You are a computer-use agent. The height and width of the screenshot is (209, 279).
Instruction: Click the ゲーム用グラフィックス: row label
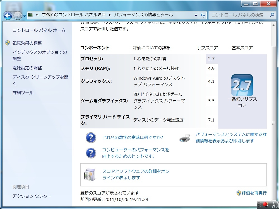click(105, 101)
